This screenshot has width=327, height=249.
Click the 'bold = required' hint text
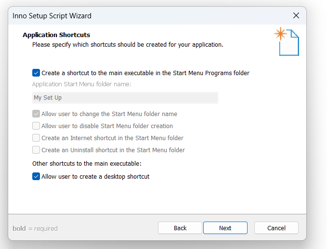coord(35,229)
